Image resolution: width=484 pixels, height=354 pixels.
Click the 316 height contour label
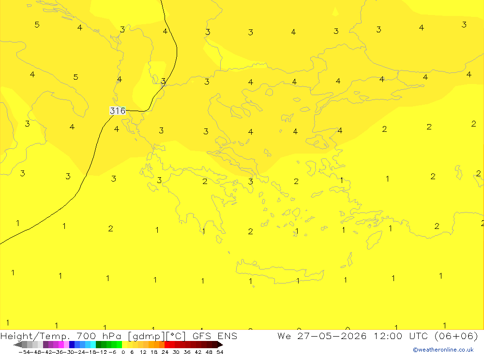(x=118, y=111)
